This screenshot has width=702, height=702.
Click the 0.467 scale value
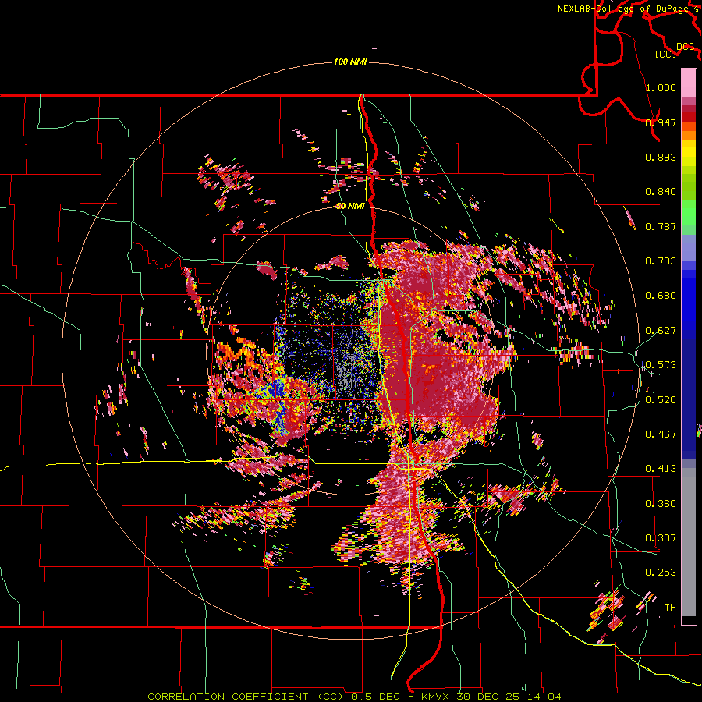click(x=661, y=434)
